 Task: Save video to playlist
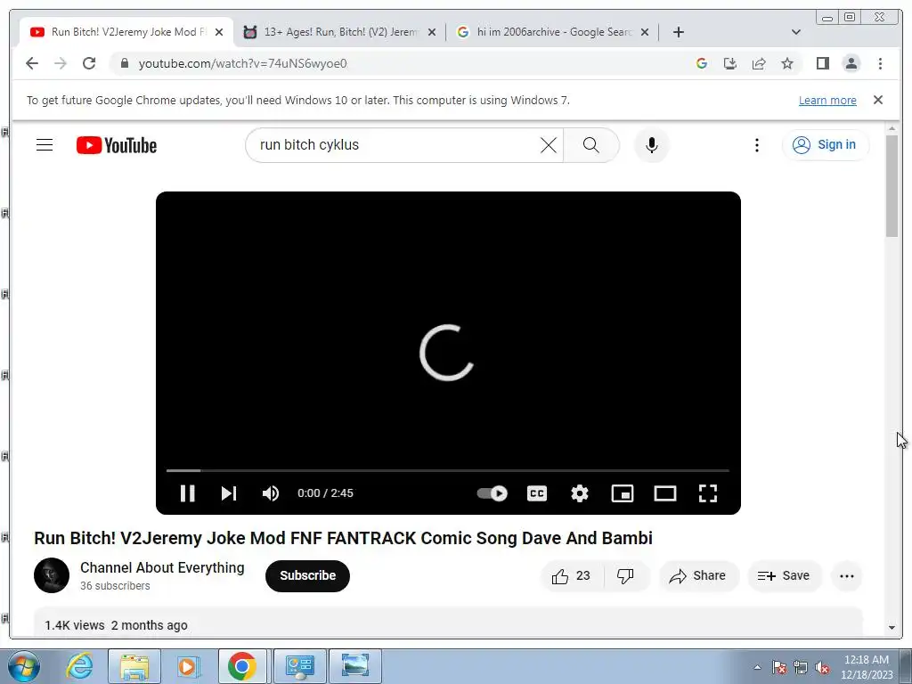pos(784,576)
